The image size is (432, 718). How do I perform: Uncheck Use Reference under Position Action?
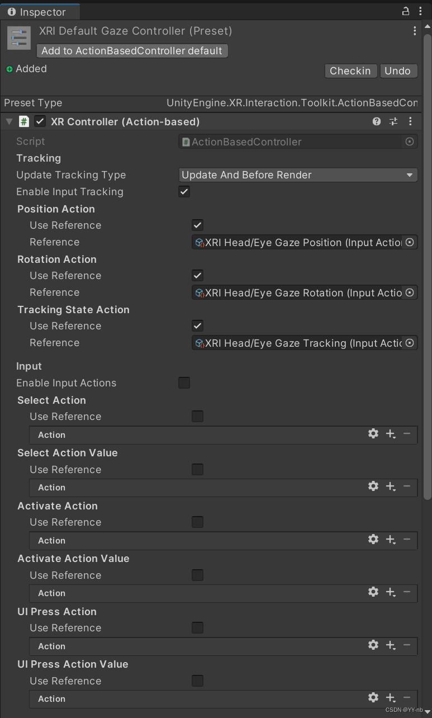click(197, 225)
